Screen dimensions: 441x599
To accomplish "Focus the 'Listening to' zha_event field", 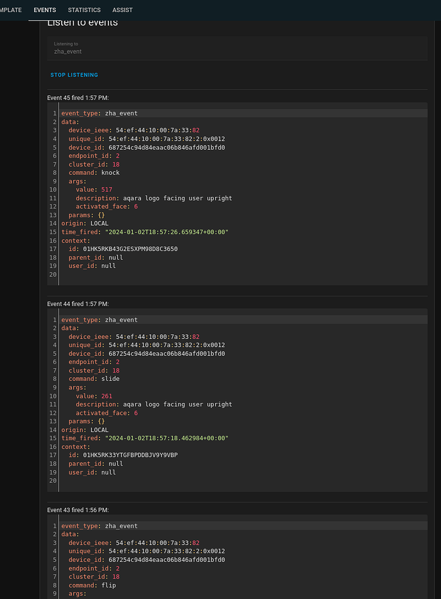I will coord(237,48).
